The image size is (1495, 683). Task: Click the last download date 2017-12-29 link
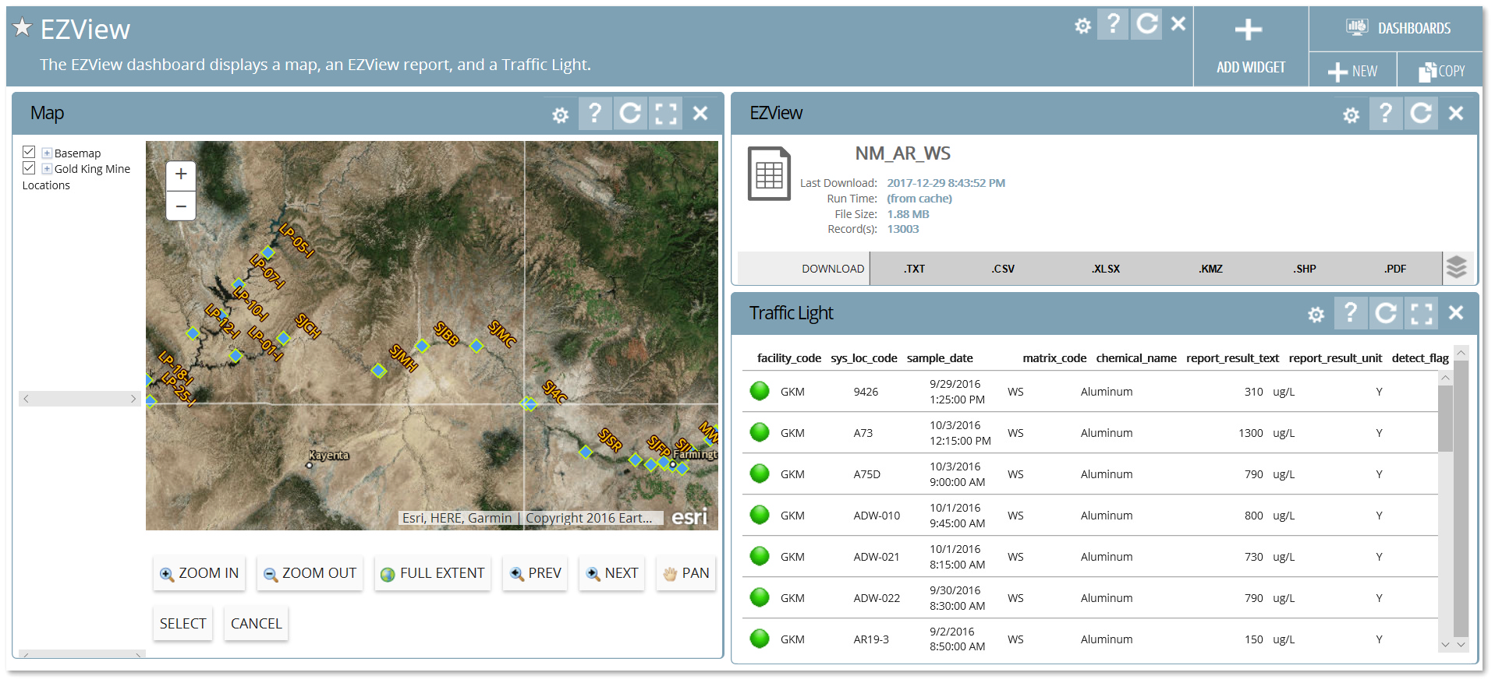(946, 183)
